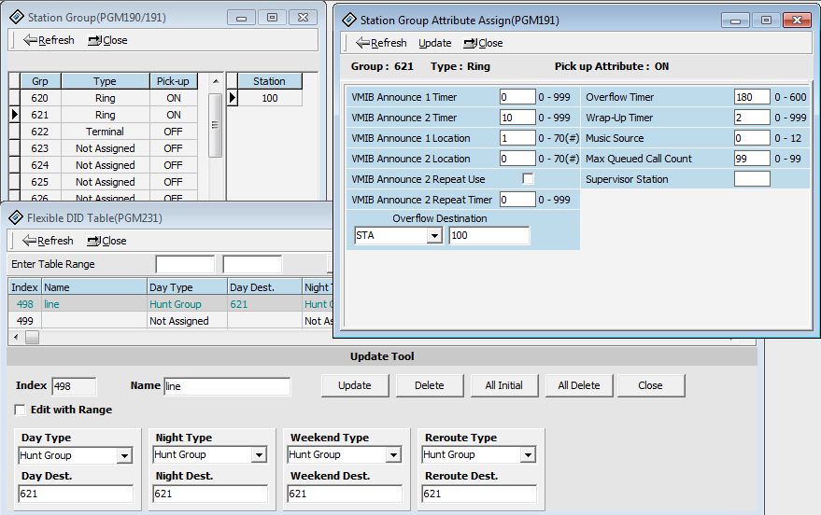Screen dimensions: 821x515
Task: Click Flexible DID Table window title icon
Action: (15, 217)
